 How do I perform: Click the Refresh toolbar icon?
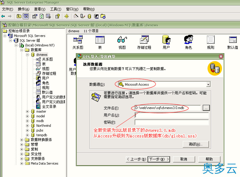coord(42,16)
